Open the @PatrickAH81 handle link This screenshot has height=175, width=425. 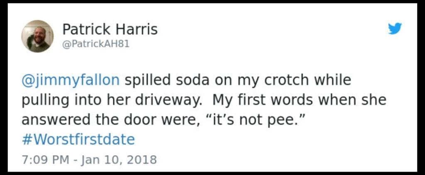[95, 44]
